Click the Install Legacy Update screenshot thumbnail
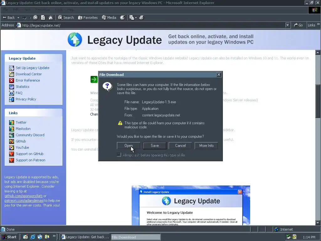Screen dimensions: 321x241 pyautogui.click(x=191, y=205)
